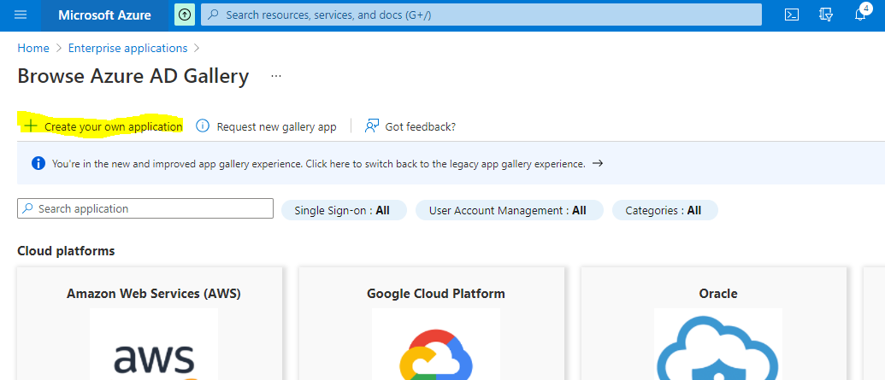Click Microsoft Azure brand link
This screenshot has height=380, width=885.
[104, 15]
